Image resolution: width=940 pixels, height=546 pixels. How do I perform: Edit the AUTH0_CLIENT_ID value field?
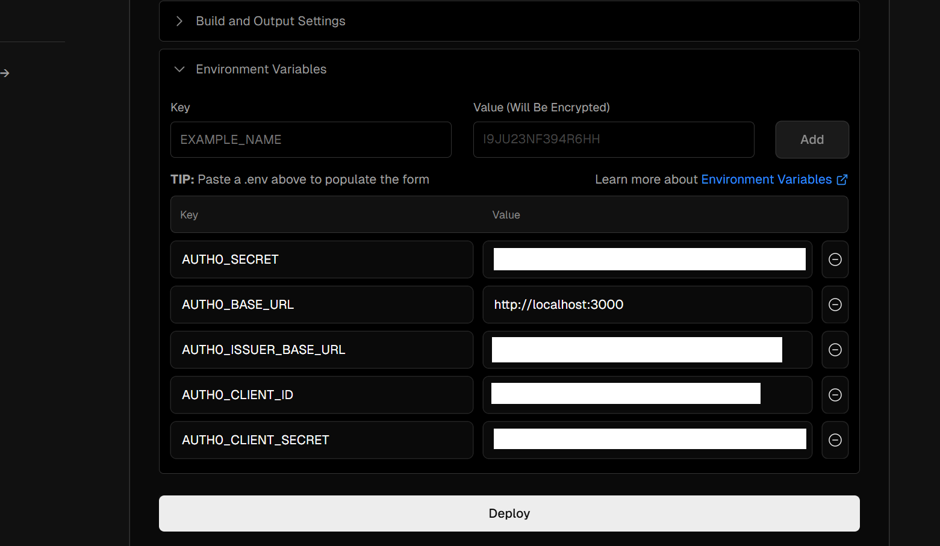(x=647, y=395)
